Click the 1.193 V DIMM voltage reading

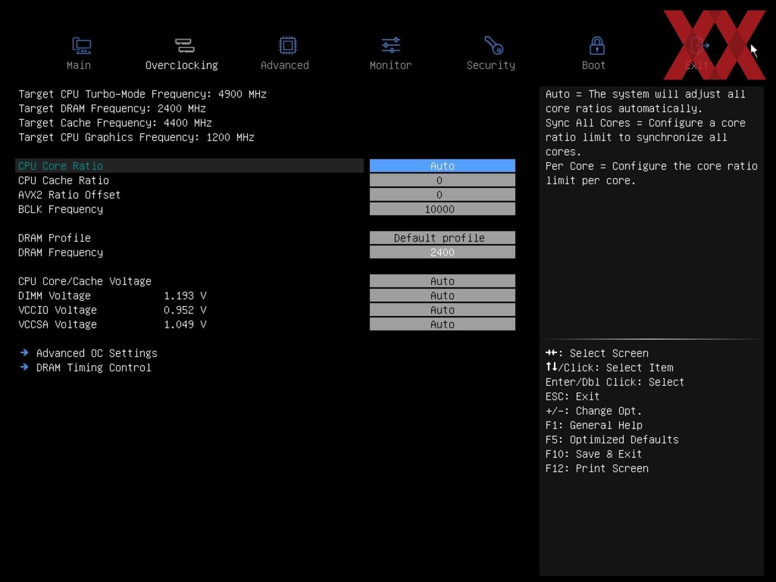[x=185, y=296]
